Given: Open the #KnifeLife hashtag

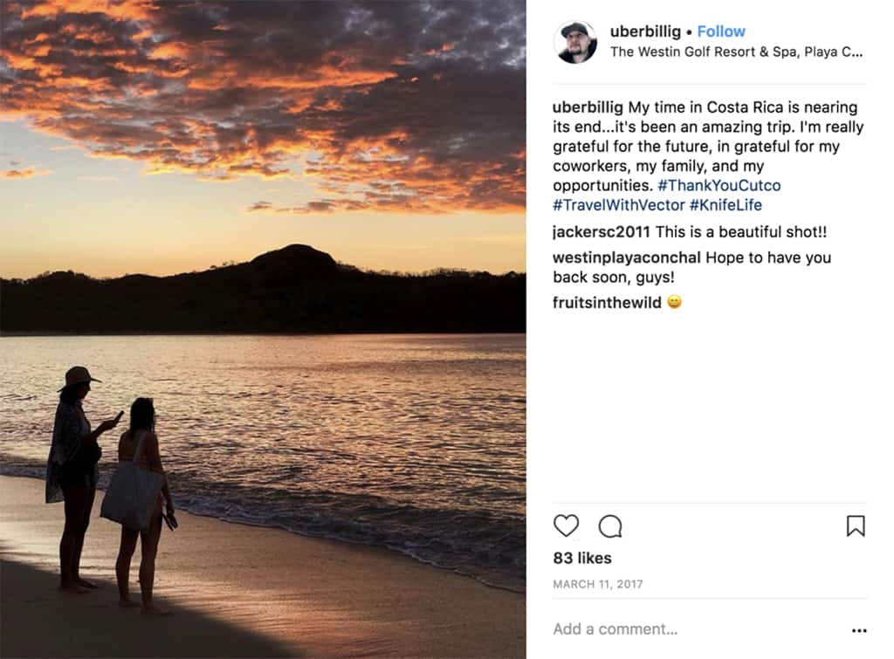Looking at the screenshot, I should pyautogui.click(x=726, y=204).
